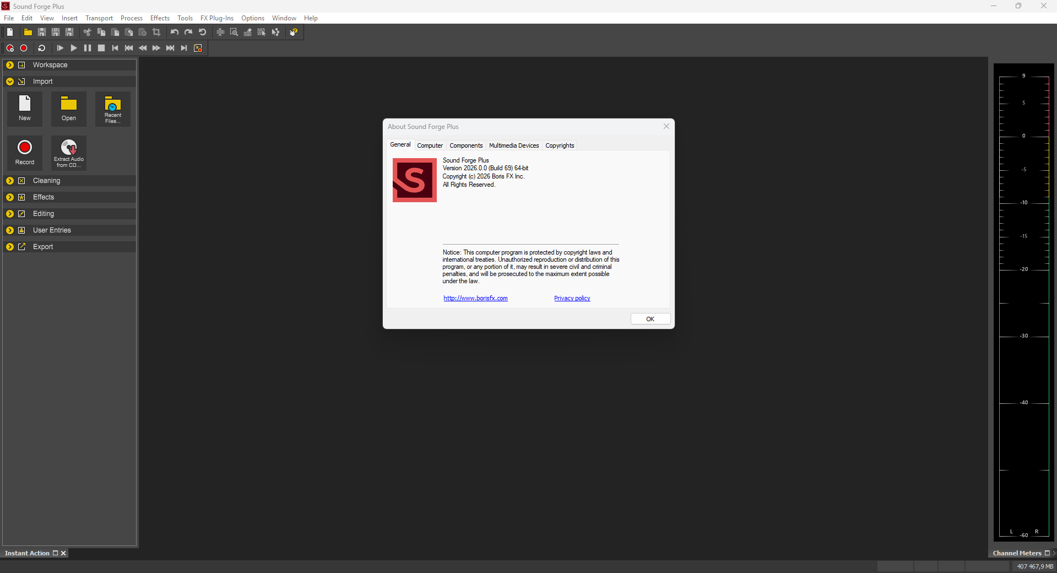Click the yellow Open folder icon in the top toolbar
The height and width of the screenshot is (573, 1057).
point(28,32)
